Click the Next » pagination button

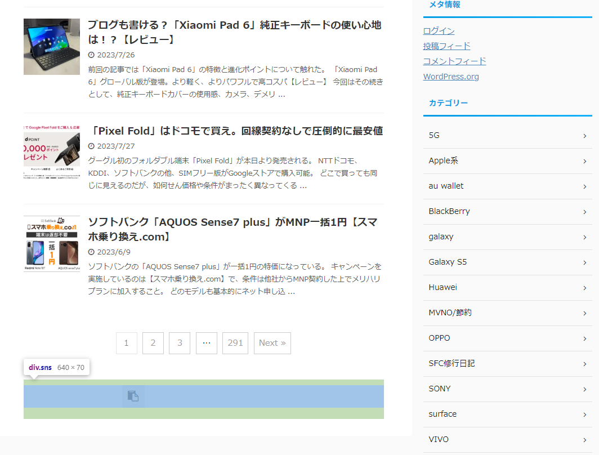tap(272, 343)
